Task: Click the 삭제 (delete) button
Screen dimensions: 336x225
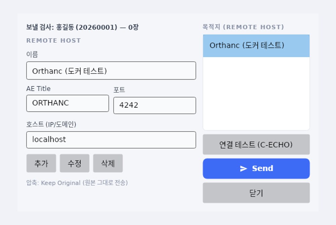Action: pos(108,163)
